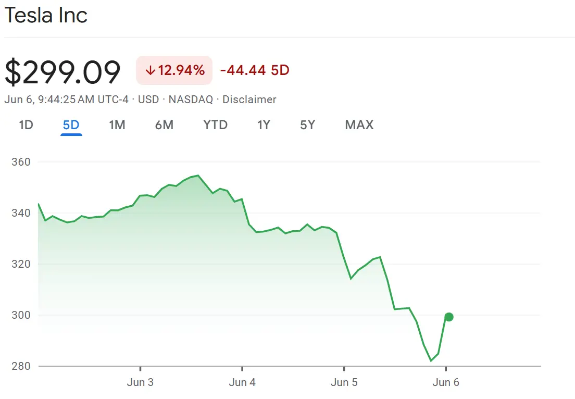Show the 5Y price history
Viewport: 575px width, 399px height.
(x=307, y=125)
